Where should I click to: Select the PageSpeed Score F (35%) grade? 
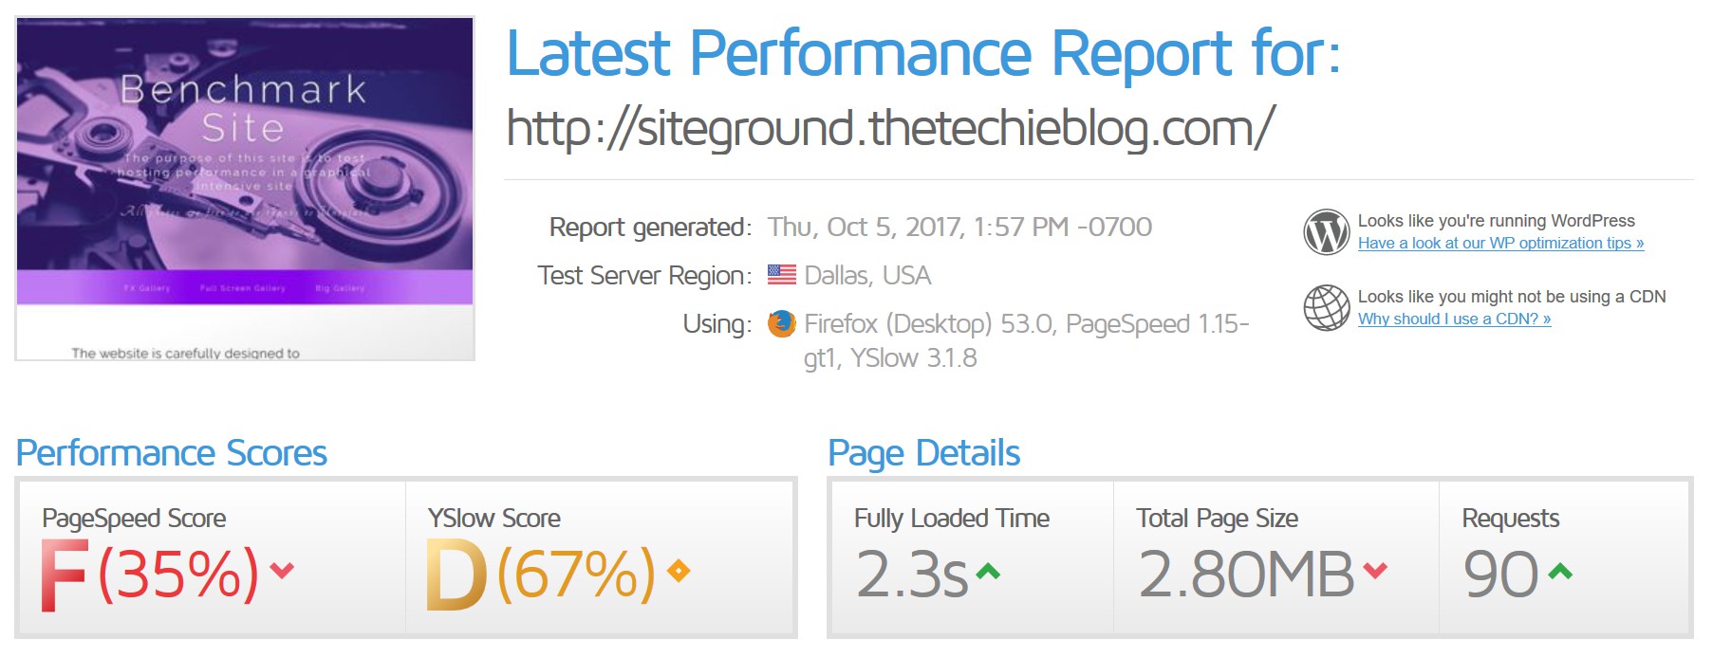coord(150,574)
